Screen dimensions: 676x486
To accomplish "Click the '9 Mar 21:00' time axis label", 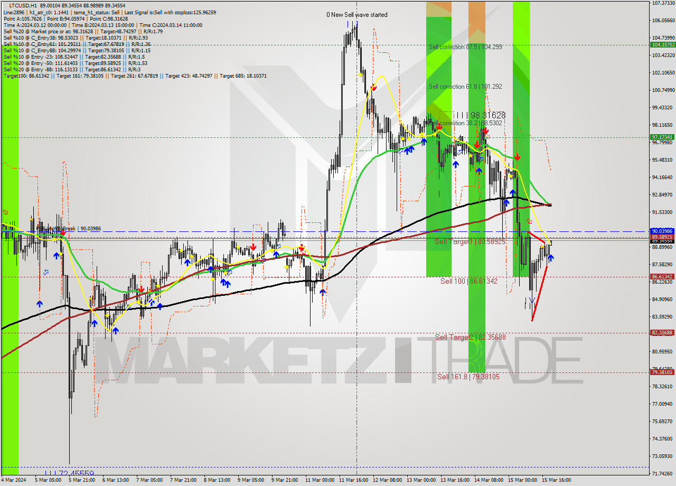I will point(285,480).
